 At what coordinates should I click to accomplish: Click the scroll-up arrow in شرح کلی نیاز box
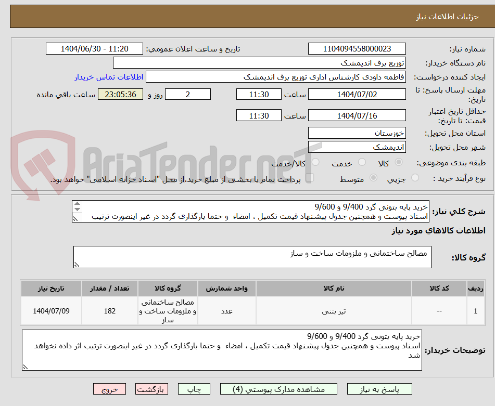tap(77, 203)
